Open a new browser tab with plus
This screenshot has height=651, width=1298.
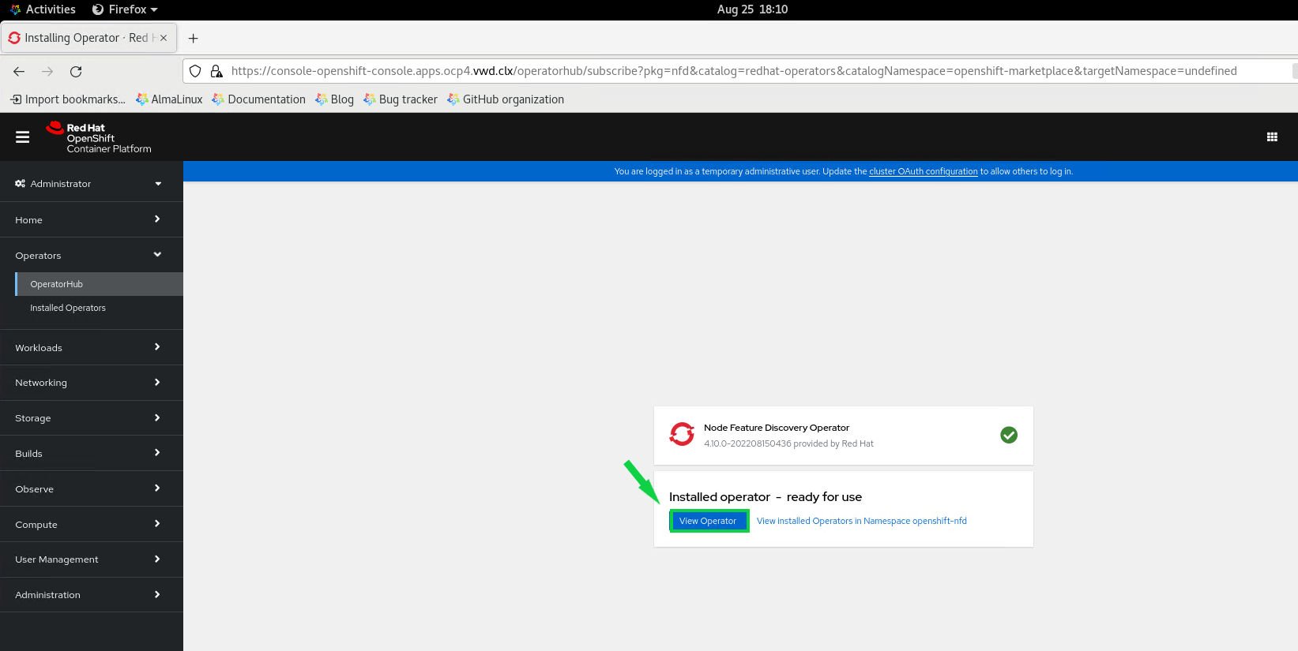click(194, 38)
